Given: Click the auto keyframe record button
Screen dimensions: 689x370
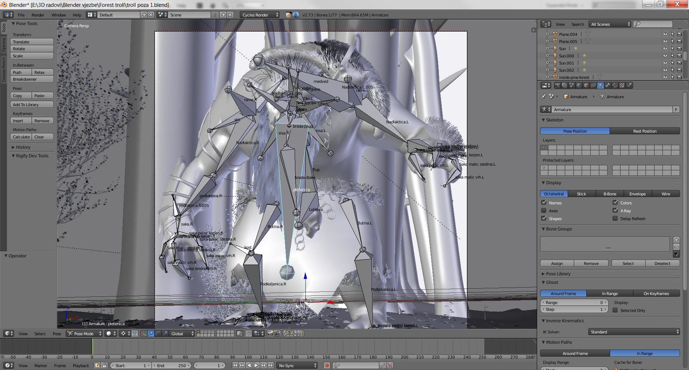Looking at the screenshot, I should (327, 365).
